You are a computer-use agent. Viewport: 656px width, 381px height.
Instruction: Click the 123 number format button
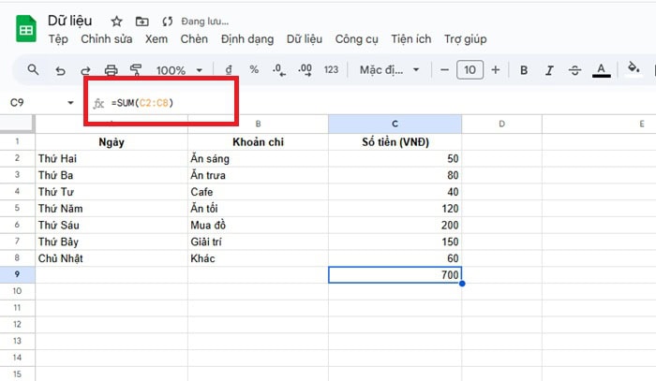(x=330, y=70)
